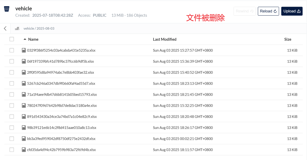Click the timestamp 00:02:21 GMT+0800
Image resolution: width=307 pixels, height=160 pixels.
coord(197,139)
